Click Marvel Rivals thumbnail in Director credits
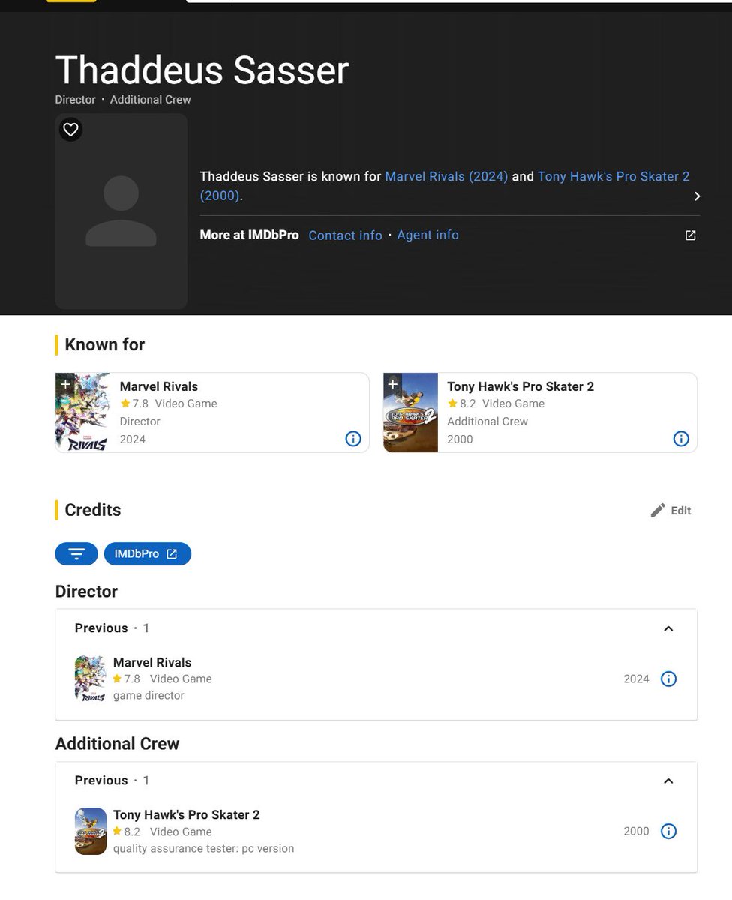This screenshot has height=900, width=732. [91, 679]
